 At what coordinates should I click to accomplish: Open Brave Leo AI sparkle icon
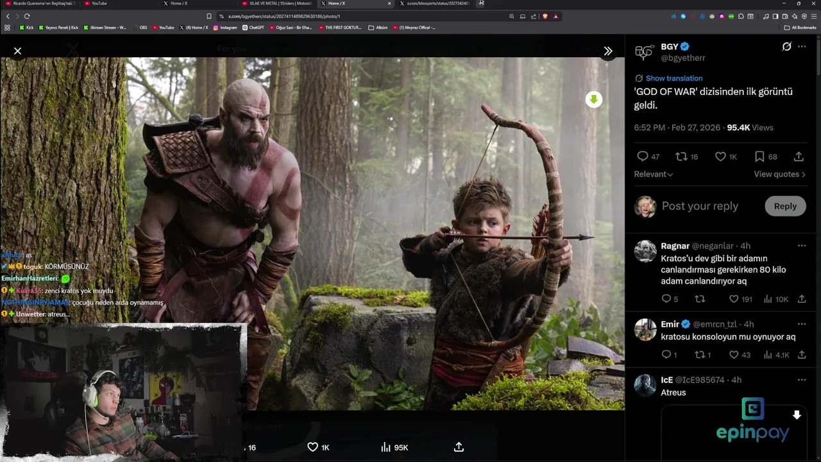tap(795, 16)
